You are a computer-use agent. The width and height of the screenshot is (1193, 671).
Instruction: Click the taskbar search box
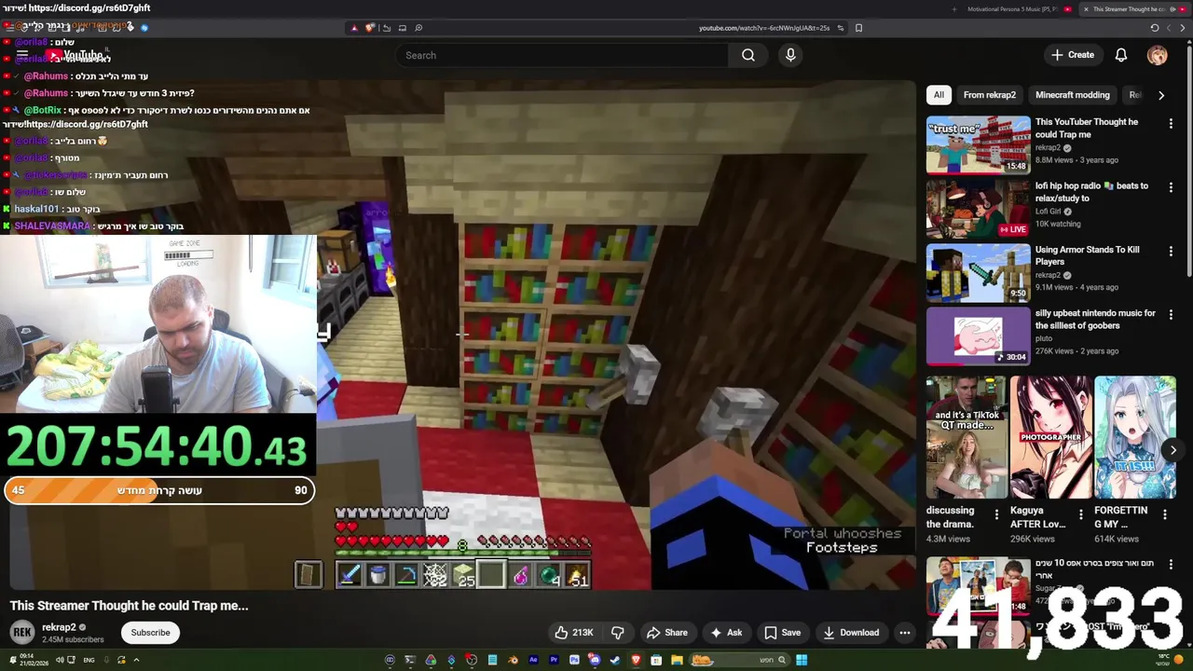739,660
